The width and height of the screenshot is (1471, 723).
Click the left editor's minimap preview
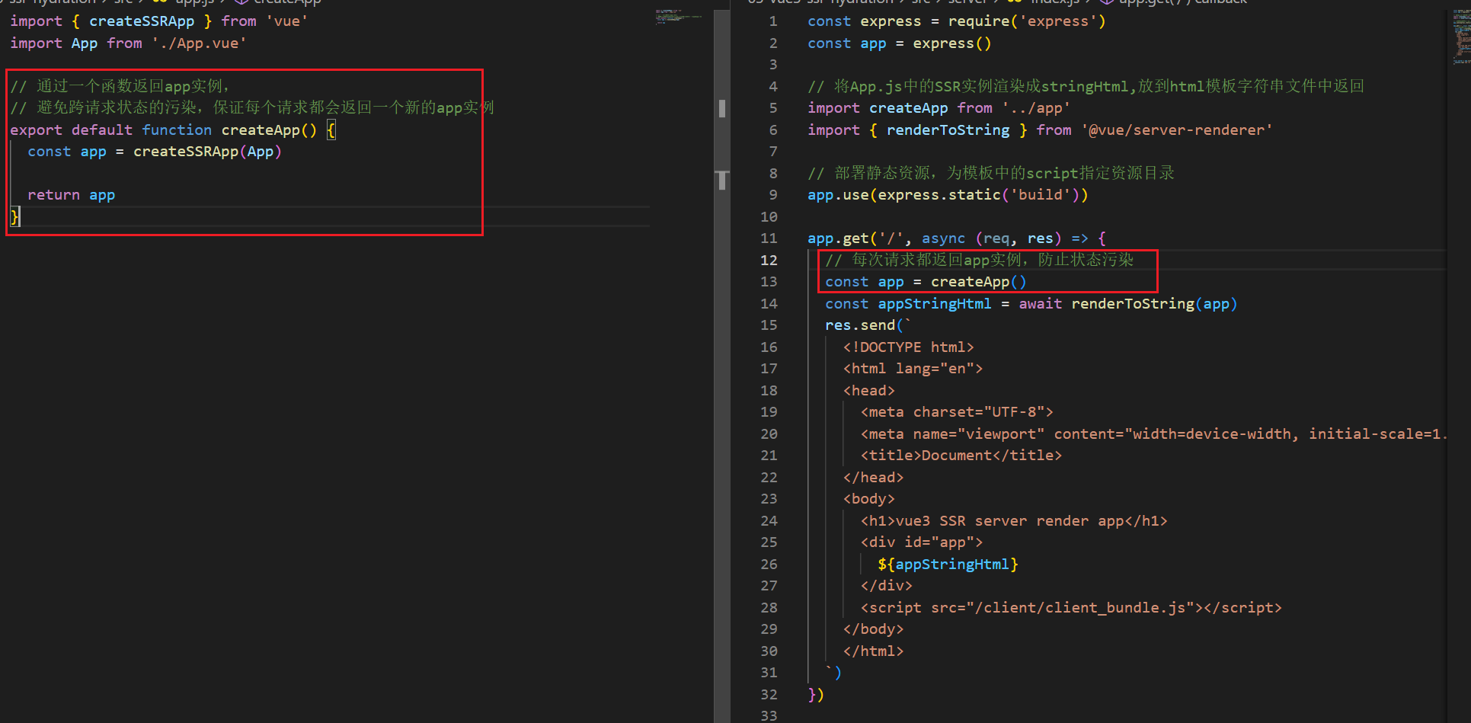click(678, 16)
